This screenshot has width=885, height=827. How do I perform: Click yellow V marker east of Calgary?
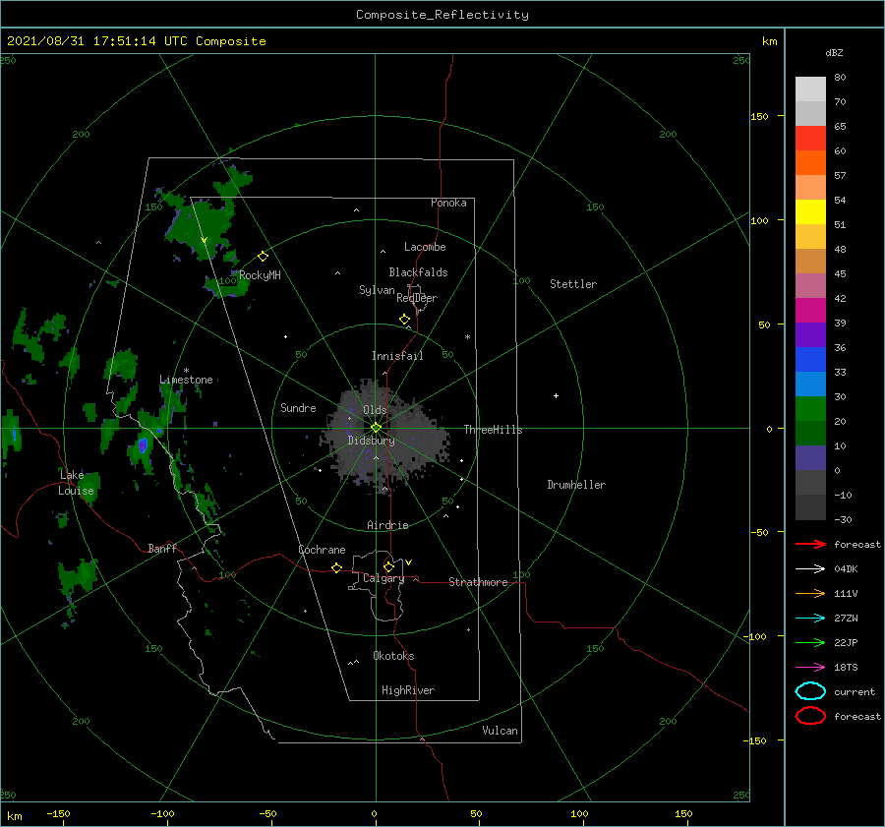click(409, 562)
